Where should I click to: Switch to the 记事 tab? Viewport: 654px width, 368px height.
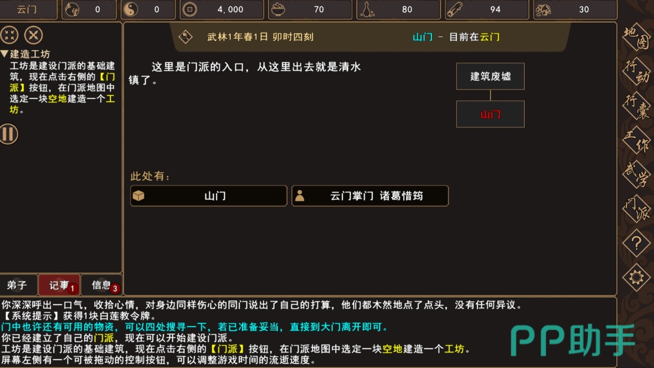[x=60, y=285]
